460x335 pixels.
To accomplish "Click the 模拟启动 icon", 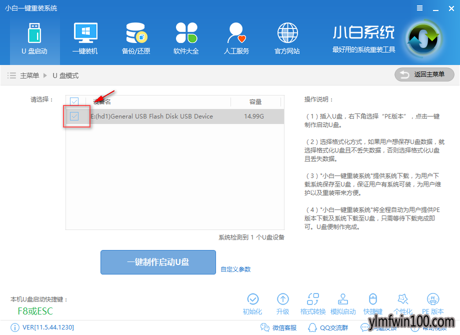I will 343,304.
